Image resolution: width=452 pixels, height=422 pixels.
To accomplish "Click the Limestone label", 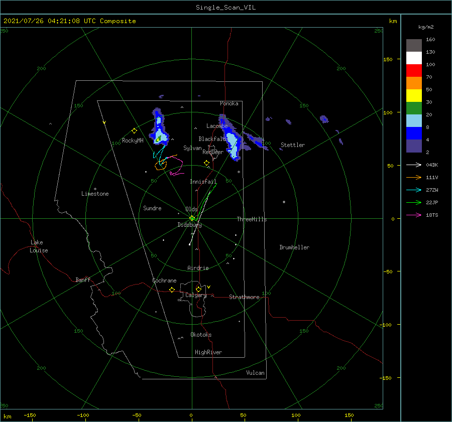I will (x=95, y=194).
